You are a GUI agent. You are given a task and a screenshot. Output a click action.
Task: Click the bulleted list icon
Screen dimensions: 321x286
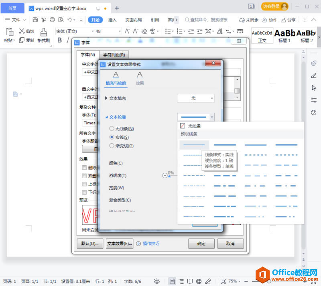[x=168, y=31]
